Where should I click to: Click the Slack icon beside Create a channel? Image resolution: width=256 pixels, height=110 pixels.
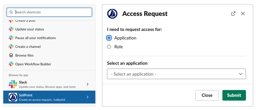(x=11, y=47)
